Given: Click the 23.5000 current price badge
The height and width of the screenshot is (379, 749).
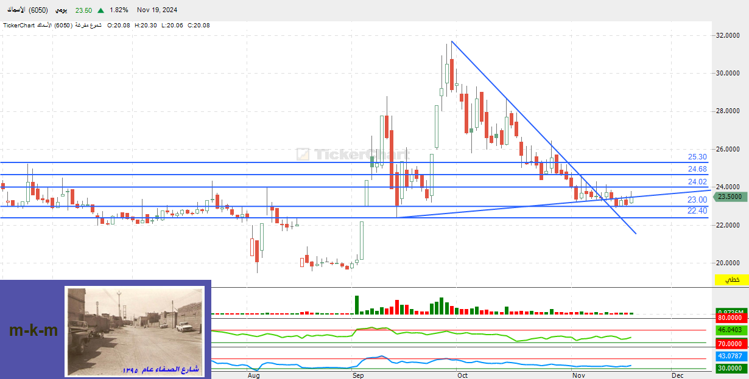Looking at the screenshot, I should pyautogui.click(x=731, y=196).
